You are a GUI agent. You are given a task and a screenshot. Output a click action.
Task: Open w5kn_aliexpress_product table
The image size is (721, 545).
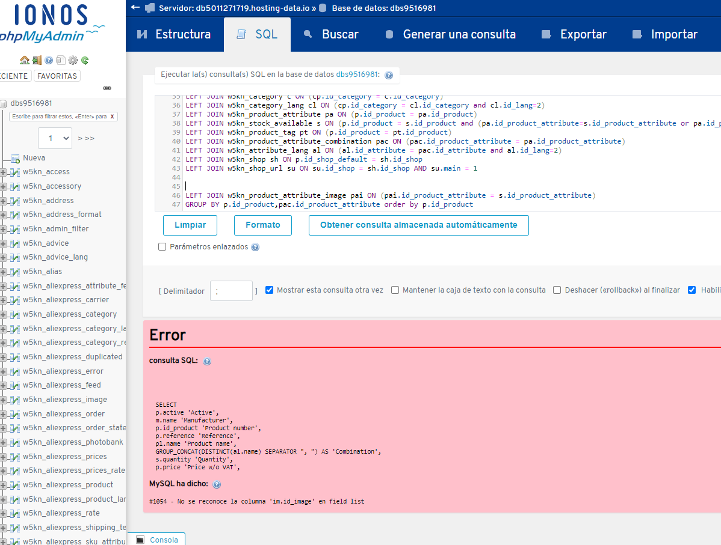pos(67,485)
